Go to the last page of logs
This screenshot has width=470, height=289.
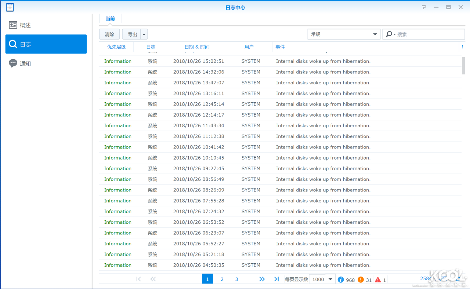click(x=276, y=279)
